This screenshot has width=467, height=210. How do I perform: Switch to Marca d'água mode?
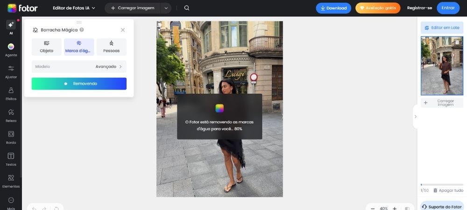coord(79,47)
